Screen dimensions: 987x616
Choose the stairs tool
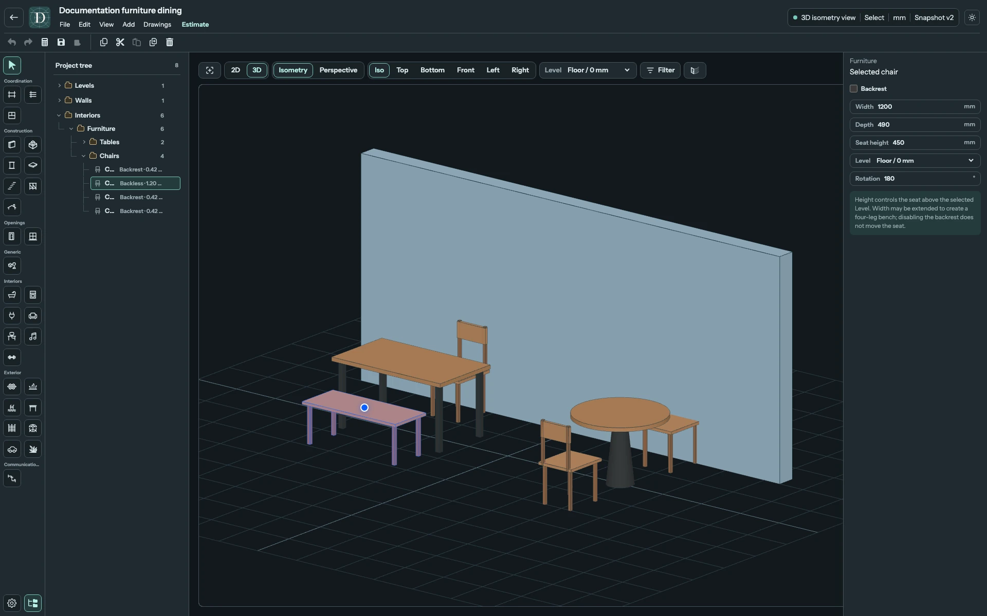pos(12,186)
